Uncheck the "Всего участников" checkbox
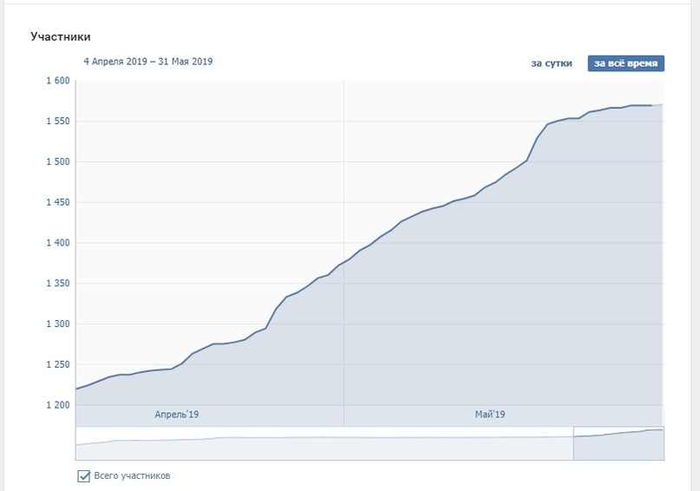 (x=84, y=475)
